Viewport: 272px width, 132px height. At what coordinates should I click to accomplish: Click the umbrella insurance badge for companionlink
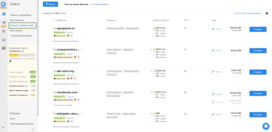[75, 57]
